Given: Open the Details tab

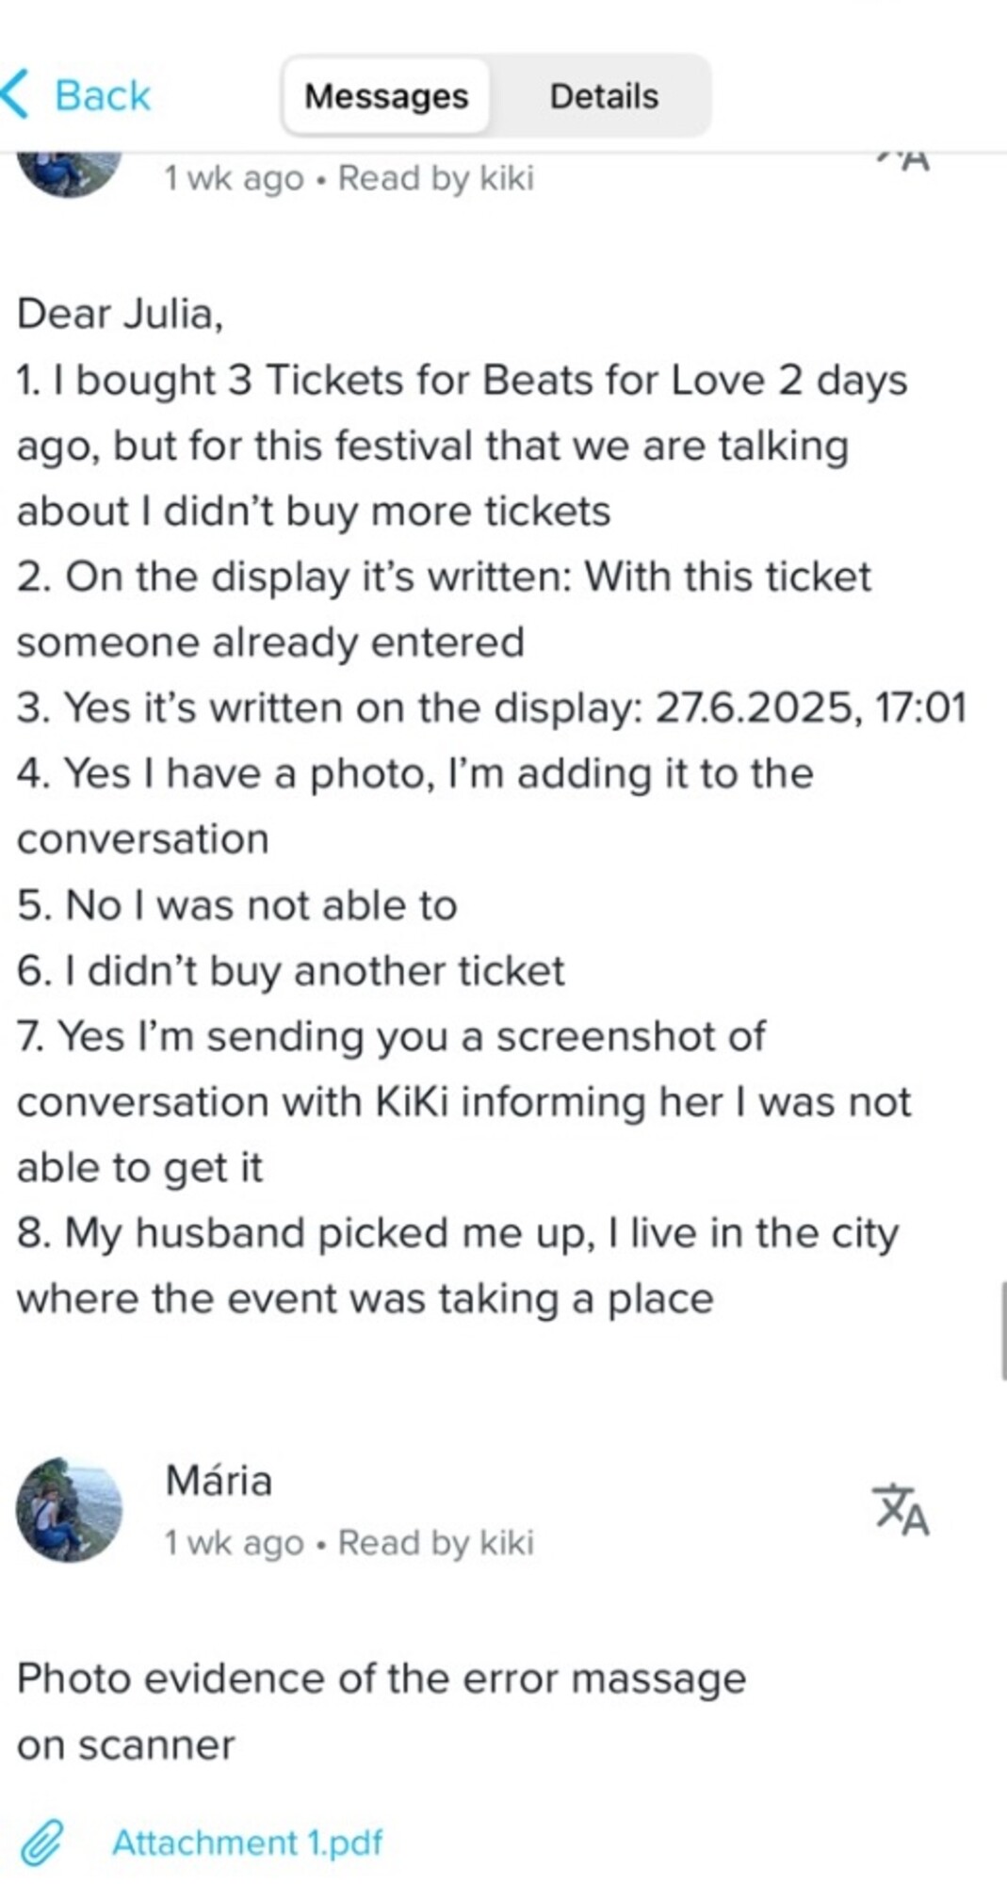Looking at the screenshot, I should coord(604,96).
